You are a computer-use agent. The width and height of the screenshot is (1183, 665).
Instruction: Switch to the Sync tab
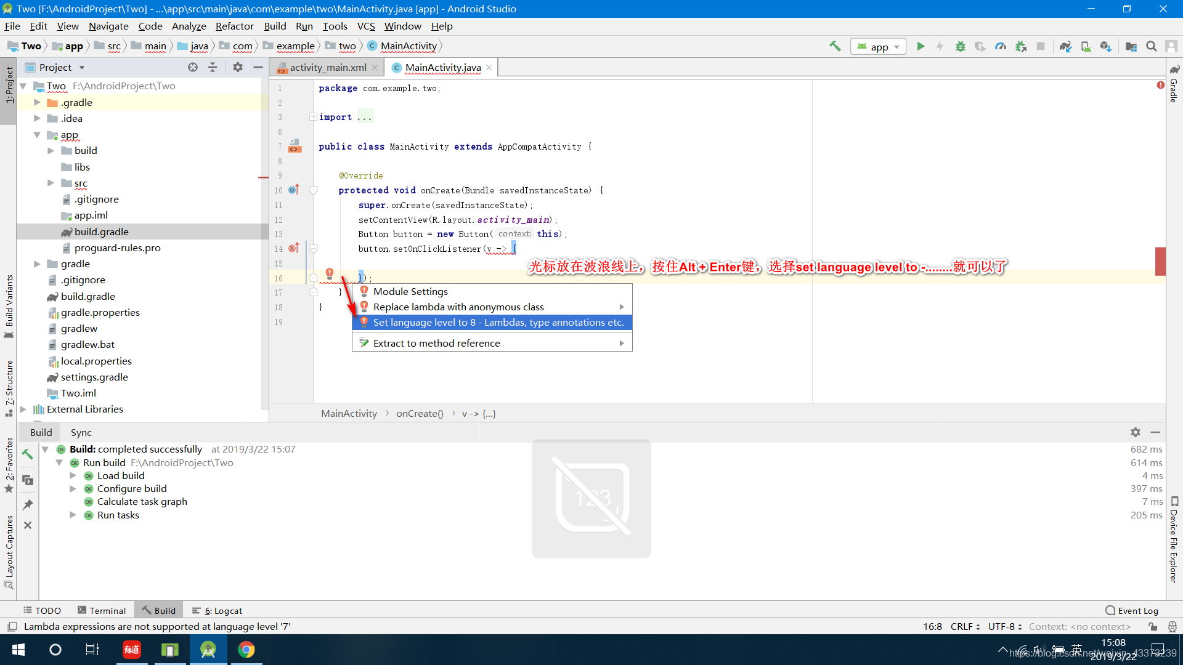point(81,432)
